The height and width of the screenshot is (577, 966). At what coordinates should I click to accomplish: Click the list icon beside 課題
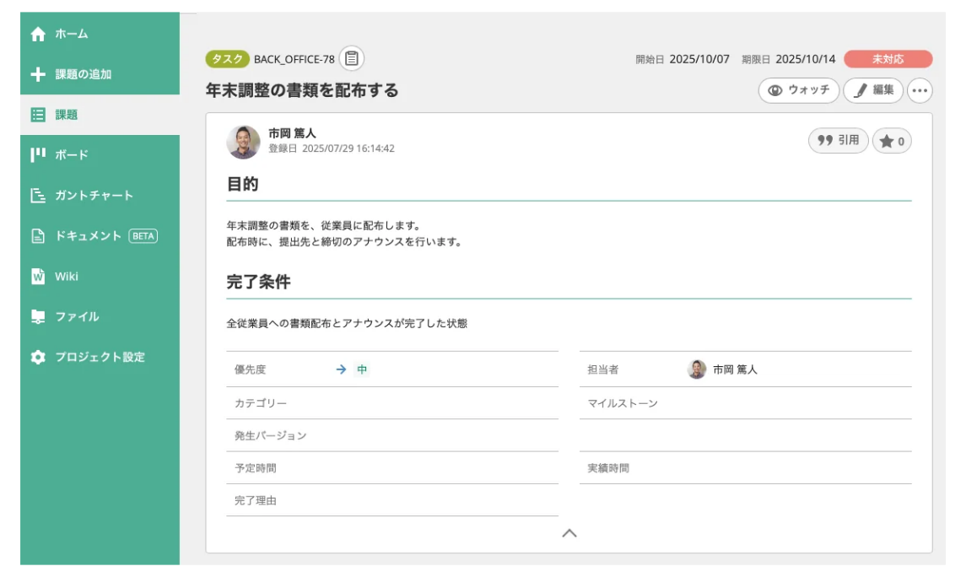pyautogui.click(x=38, y=115)
